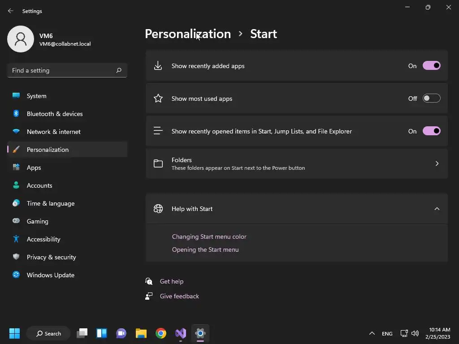Click the search magnifier in Find a setting
The width and height of the screenshot is (459, 344).
coord(119,70)
